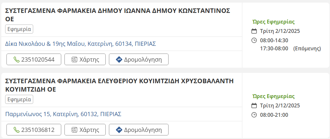This screenshot has width=330, height=139.
Task: Click clock icon beside 08:00-21:00
Action: tap(254, 115)
